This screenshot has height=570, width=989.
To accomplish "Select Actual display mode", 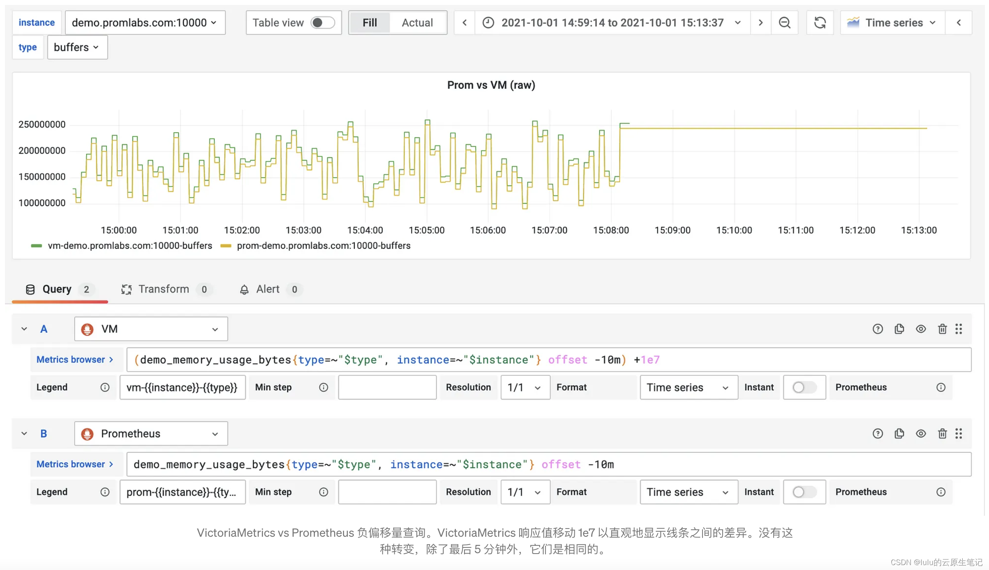I will (417, 23).
